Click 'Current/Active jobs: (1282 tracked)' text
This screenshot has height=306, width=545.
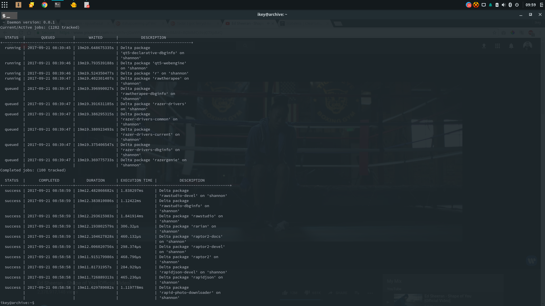coord(40,27)
